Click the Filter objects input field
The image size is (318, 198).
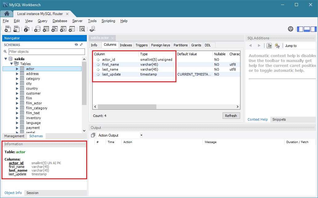47,52
